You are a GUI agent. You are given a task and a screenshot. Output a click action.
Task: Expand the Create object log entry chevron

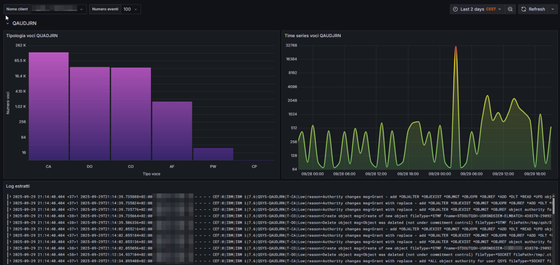9,215
